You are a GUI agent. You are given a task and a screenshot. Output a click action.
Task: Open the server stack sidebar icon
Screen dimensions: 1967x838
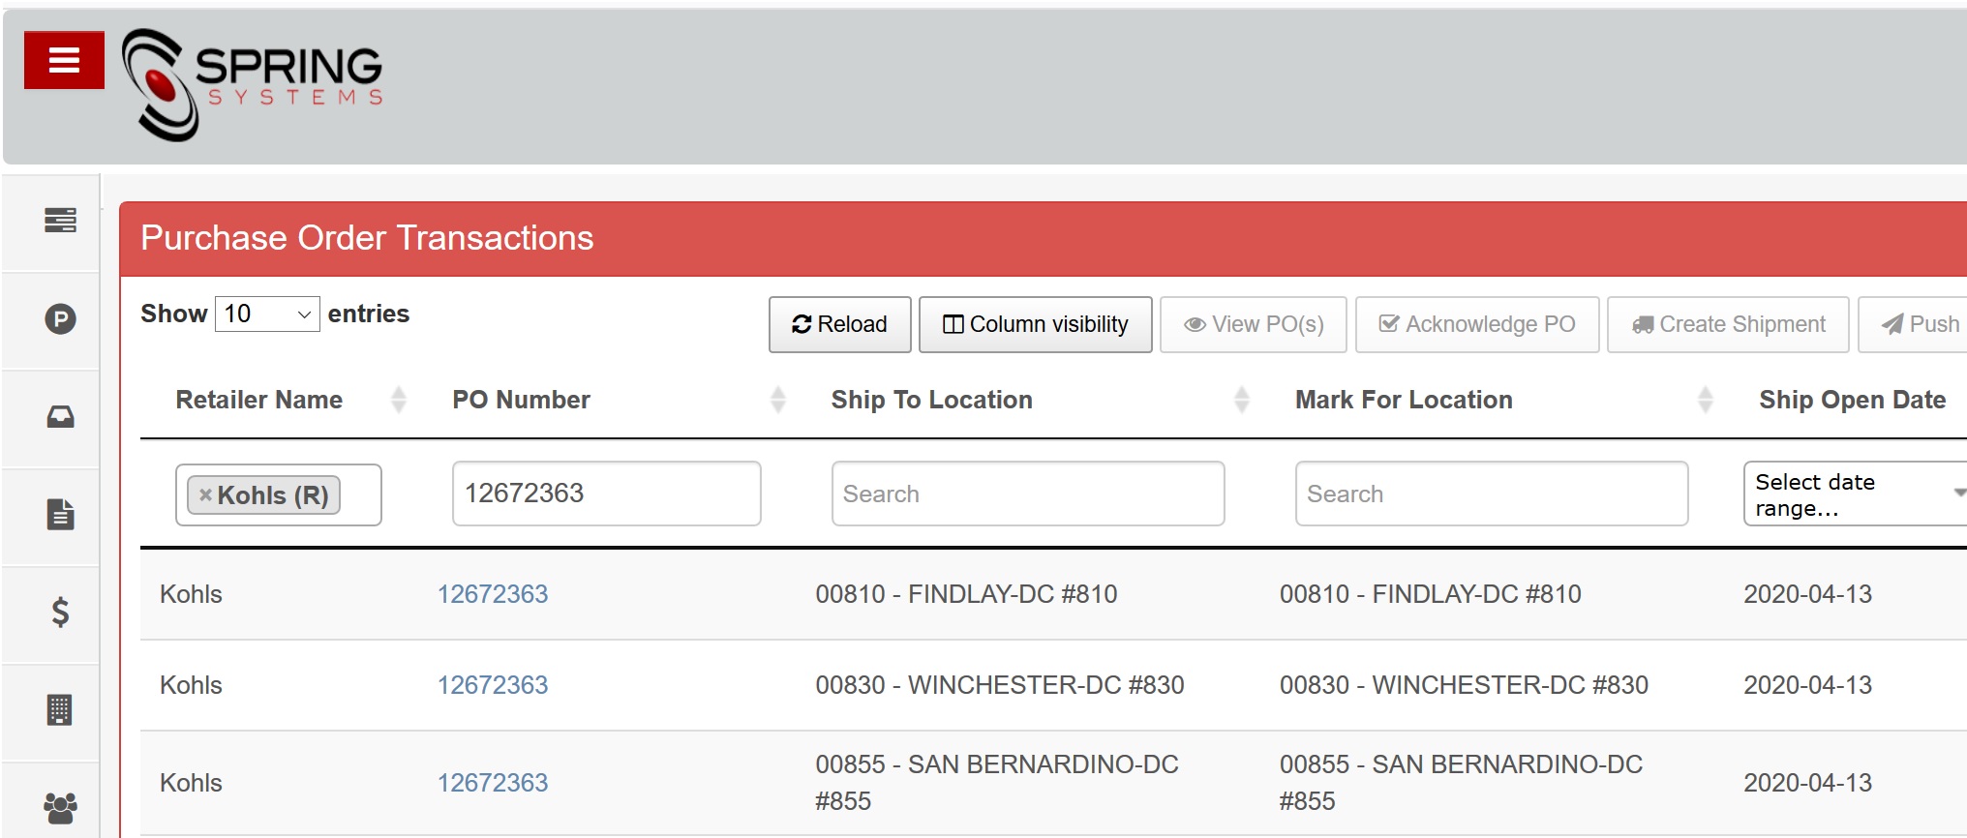pos(60,221)
